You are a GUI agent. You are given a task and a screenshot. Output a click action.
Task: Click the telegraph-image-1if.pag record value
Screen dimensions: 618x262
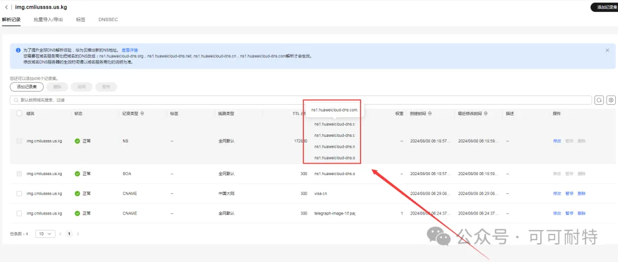(335, 213)
